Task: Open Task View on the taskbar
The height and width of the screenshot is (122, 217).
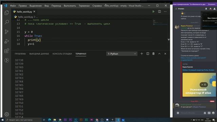Action: pyautogui.click(x=44, y=120)
